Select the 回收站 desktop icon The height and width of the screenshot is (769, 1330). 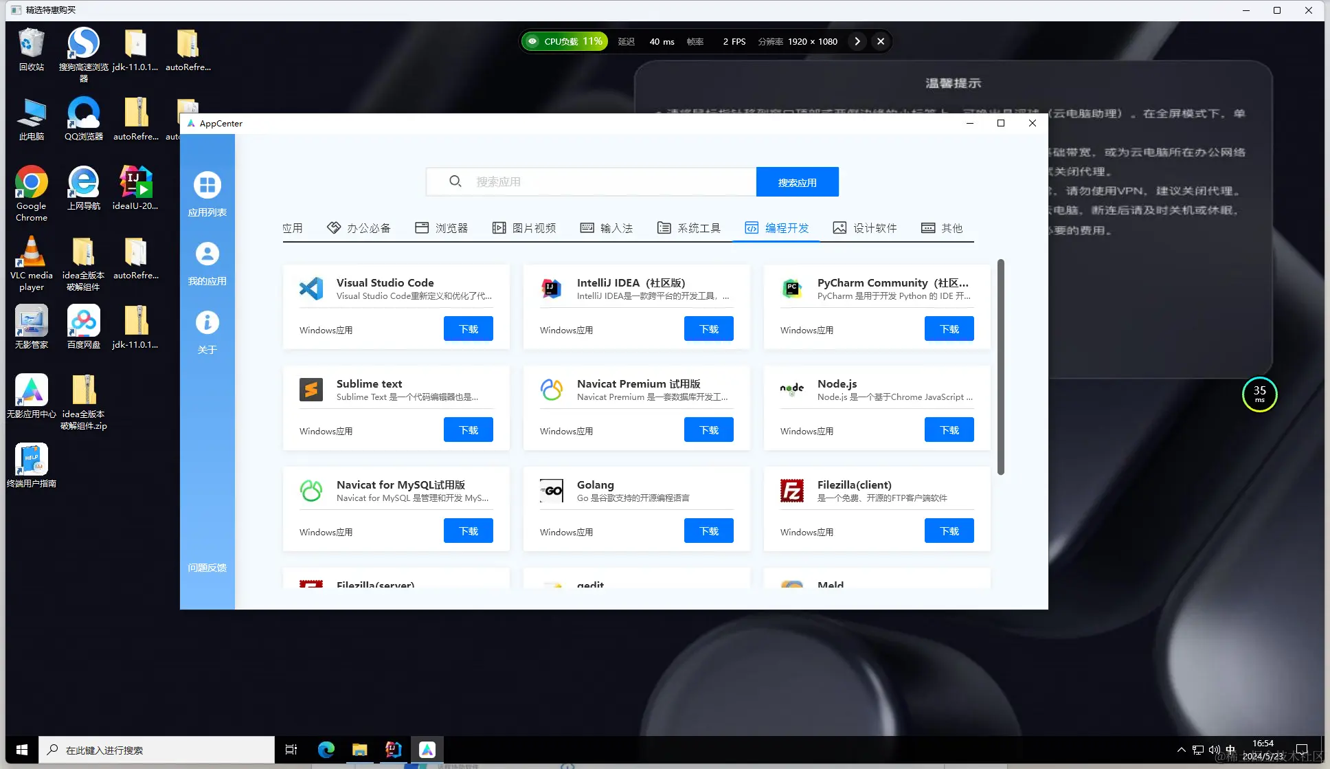coord(32,49)
